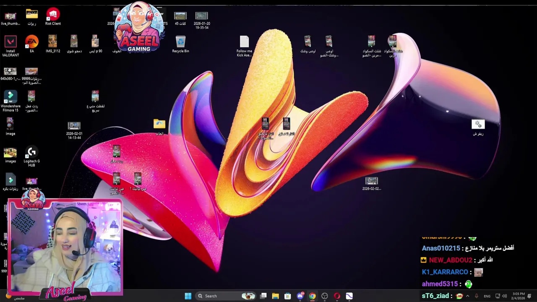The width and height of the screenshot is (537, 302).
Task: Select the 'دمجو شوي' file icon
Action: [x=74, y=44]
